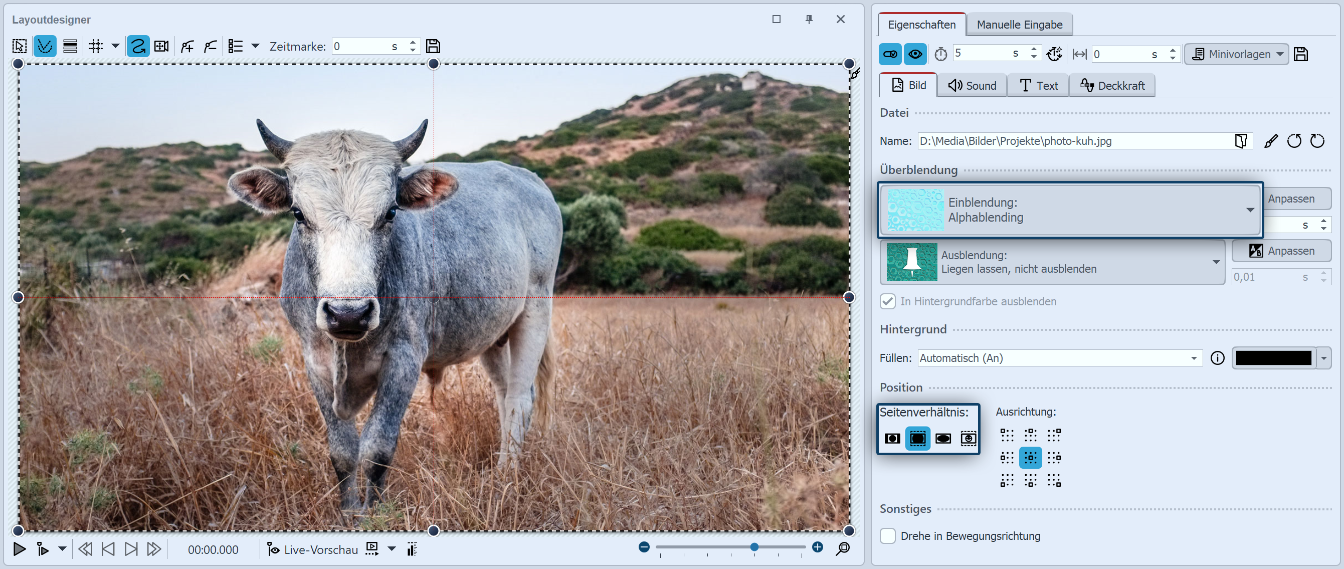Open the Minivorlagen dropdown
The width and height of the screenshot is (1344, 569).
point(1236,54)
